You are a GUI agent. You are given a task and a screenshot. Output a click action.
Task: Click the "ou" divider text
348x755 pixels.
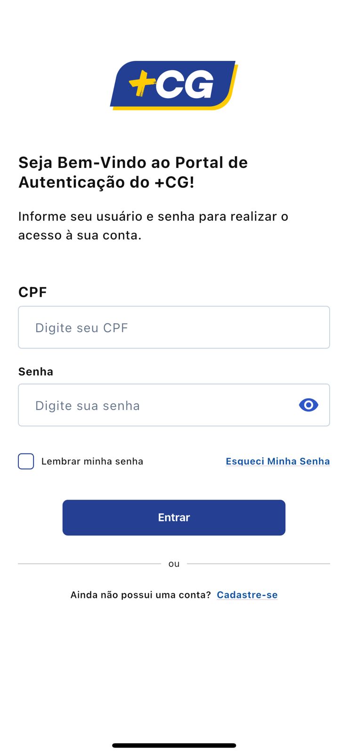[174, 564]
